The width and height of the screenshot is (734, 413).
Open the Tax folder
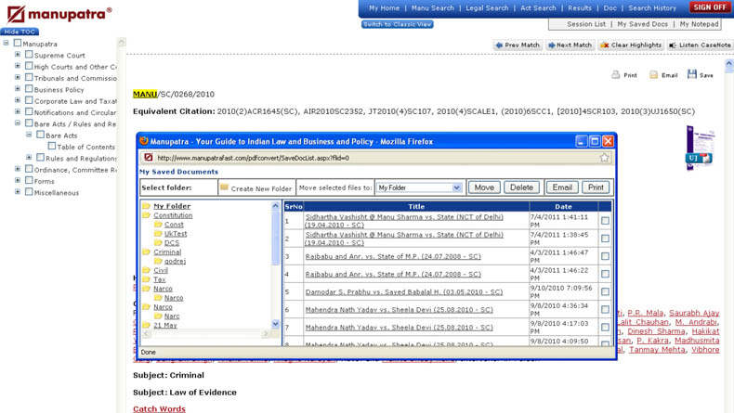tap(159, 279)
